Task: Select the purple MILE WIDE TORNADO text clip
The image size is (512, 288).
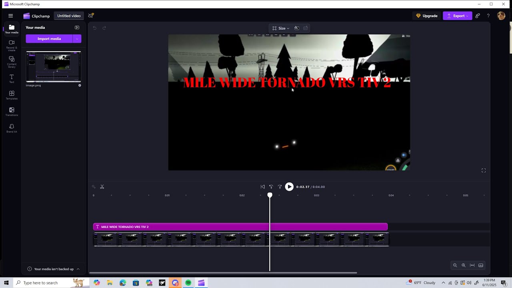Action: [240, 227]
